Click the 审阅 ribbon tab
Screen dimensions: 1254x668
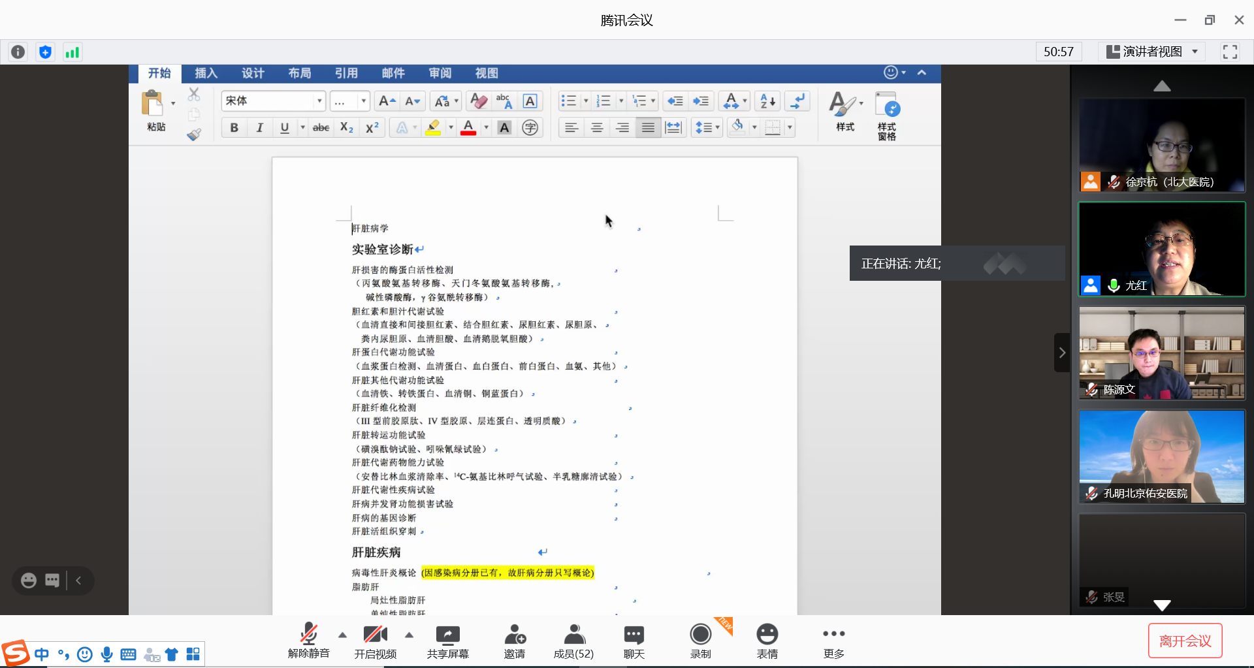point(440,73)
